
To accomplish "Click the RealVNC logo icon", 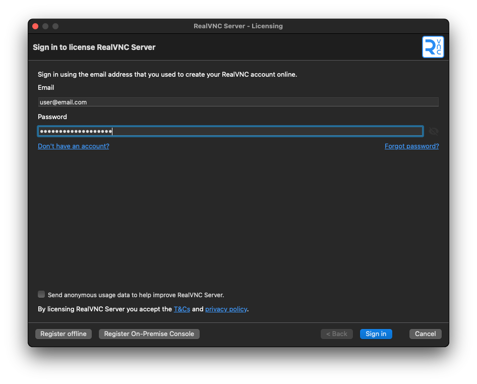I will (x=433, y=47).
